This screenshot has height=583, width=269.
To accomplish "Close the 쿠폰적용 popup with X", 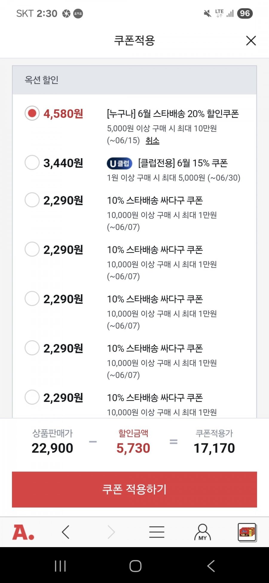I will [251, 41].
